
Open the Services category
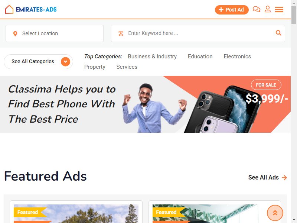[x=127, y=67]
